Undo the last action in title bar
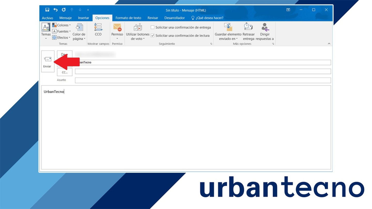 tap(56, 10)
